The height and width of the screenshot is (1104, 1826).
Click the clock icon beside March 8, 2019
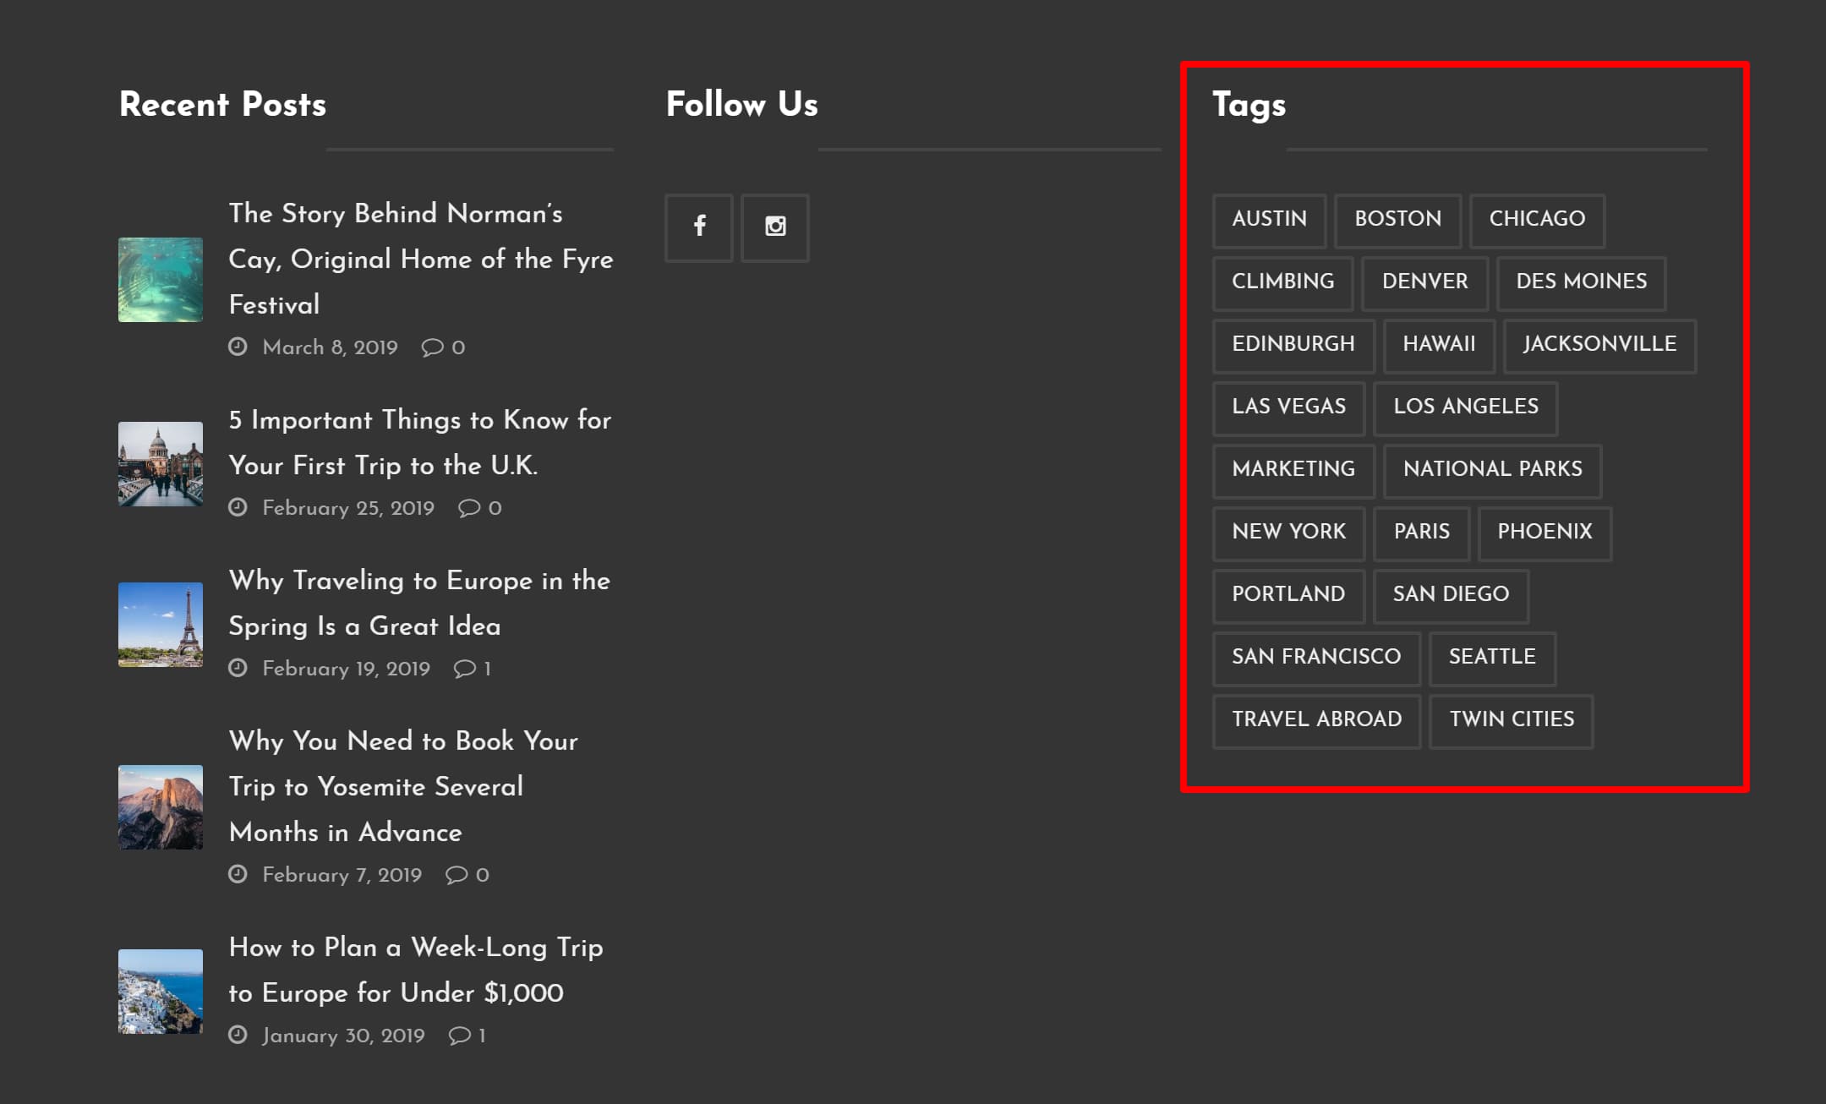[239, 346]
